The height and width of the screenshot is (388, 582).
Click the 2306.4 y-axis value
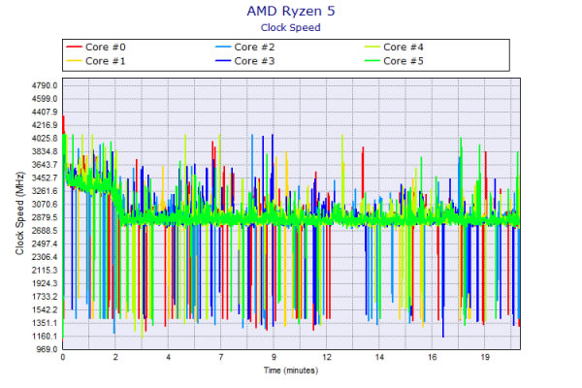[45, 257]
